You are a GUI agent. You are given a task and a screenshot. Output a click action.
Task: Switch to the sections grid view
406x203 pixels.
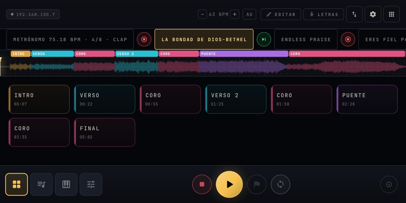(x=16, y=184)
